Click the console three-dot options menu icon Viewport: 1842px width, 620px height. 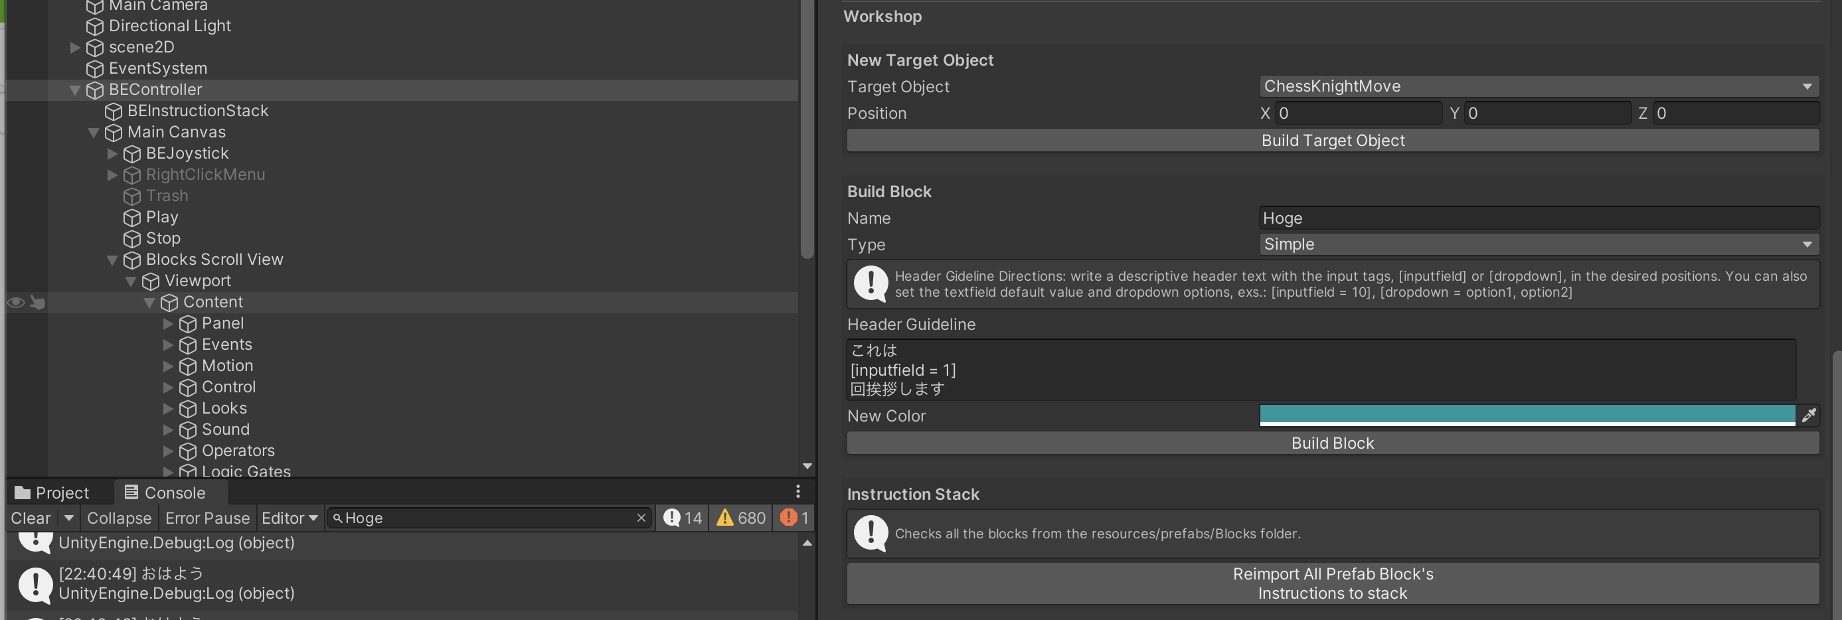798,491
